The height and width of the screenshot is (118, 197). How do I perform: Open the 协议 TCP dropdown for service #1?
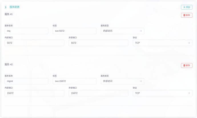click(162, 43)
